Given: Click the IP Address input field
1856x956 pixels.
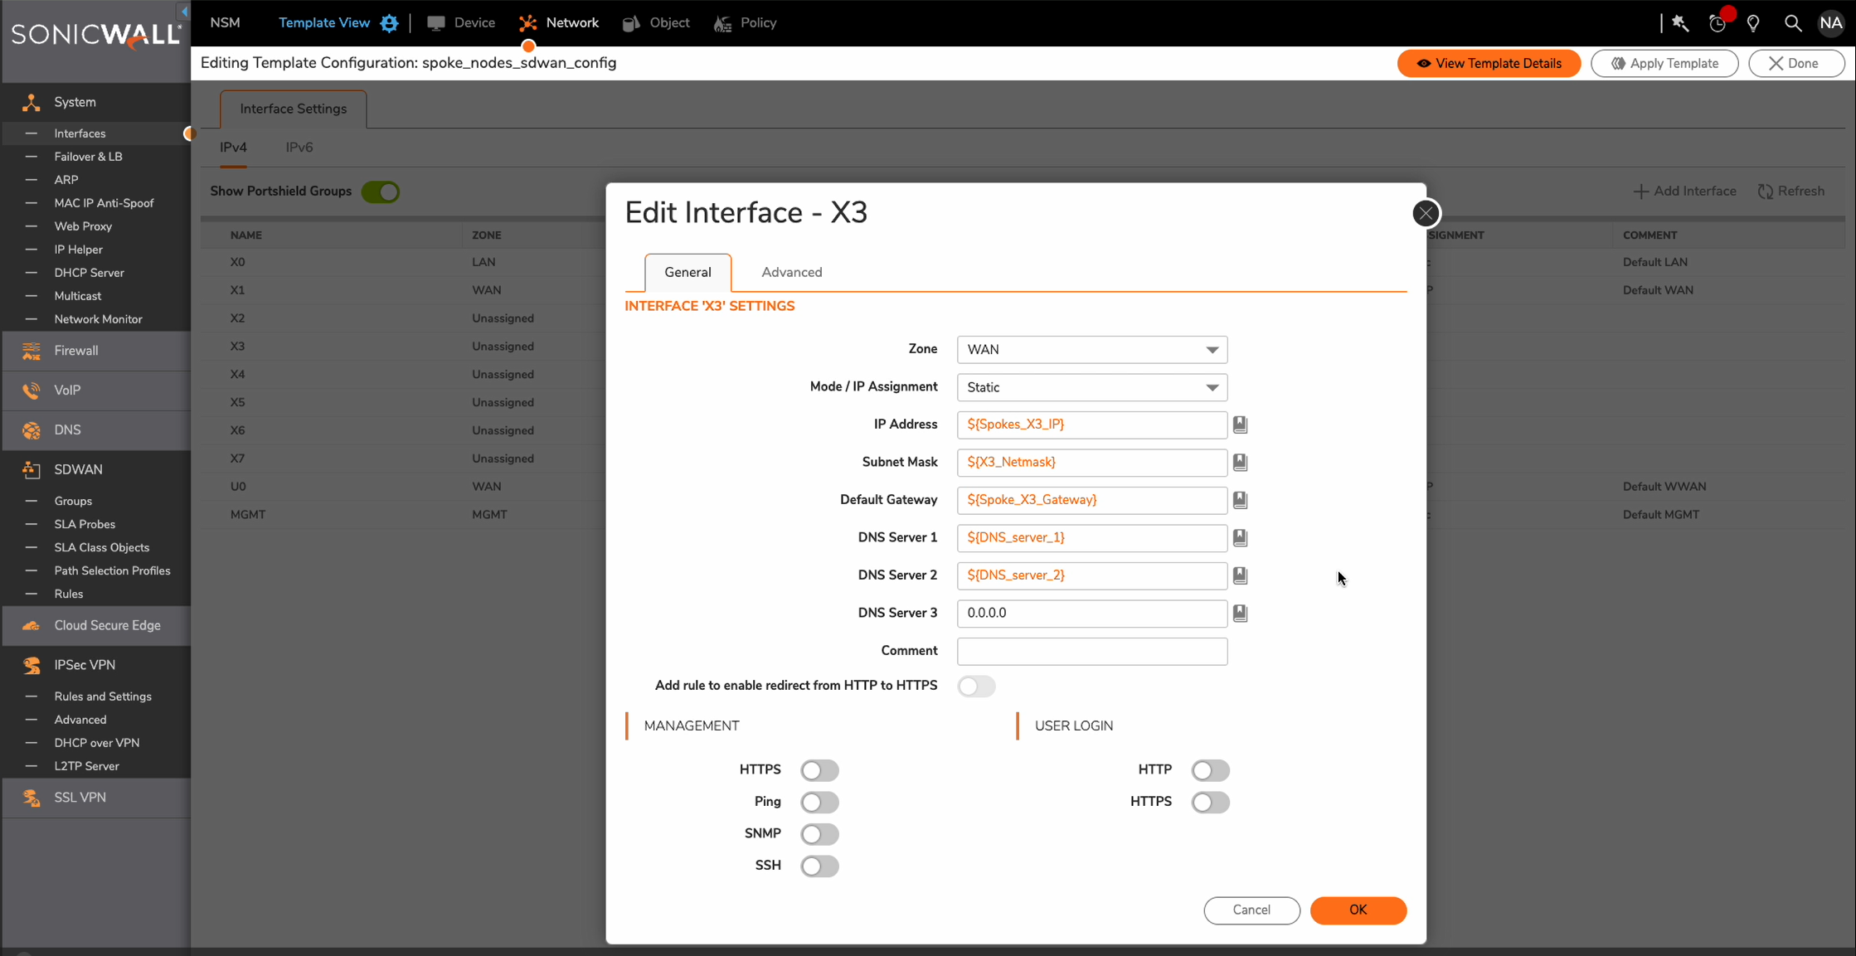Looking at the screenshot, I should pos(1091,425).
